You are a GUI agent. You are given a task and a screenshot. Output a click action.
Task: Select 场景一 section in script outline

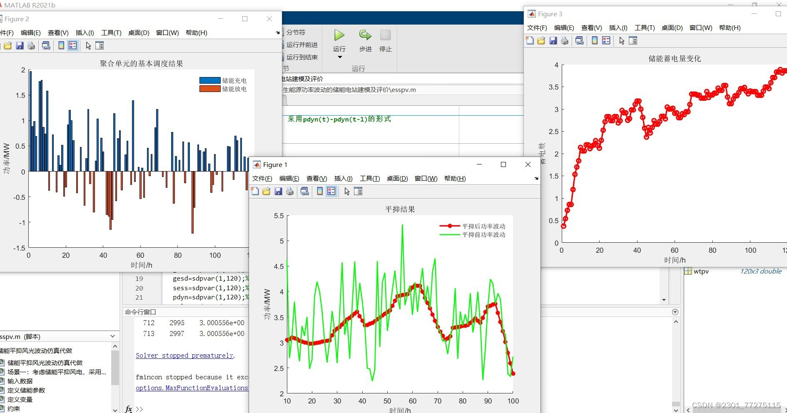(56, 372)
